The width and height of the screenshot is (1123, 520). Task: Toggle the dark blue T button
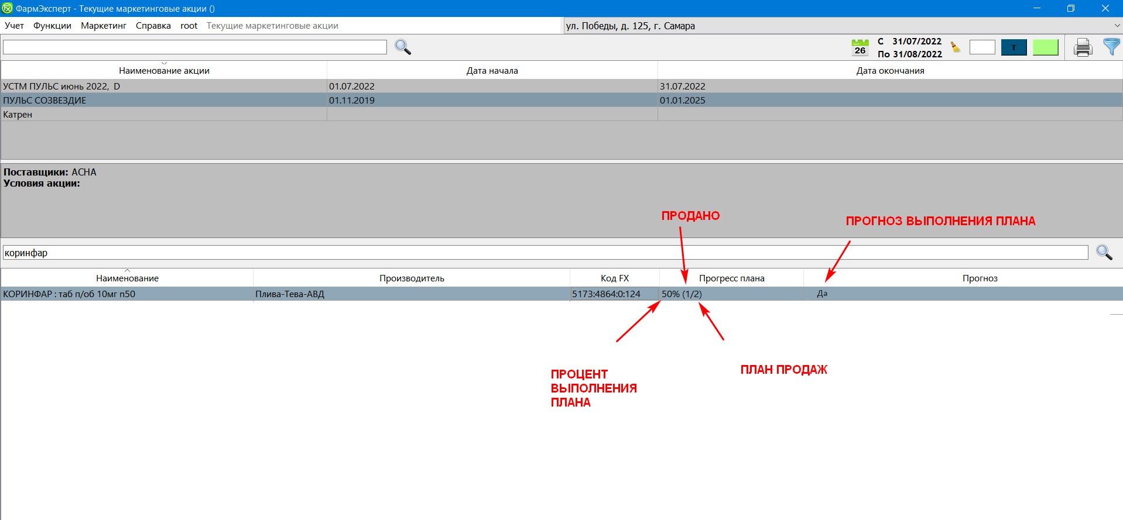[1014, 47]
